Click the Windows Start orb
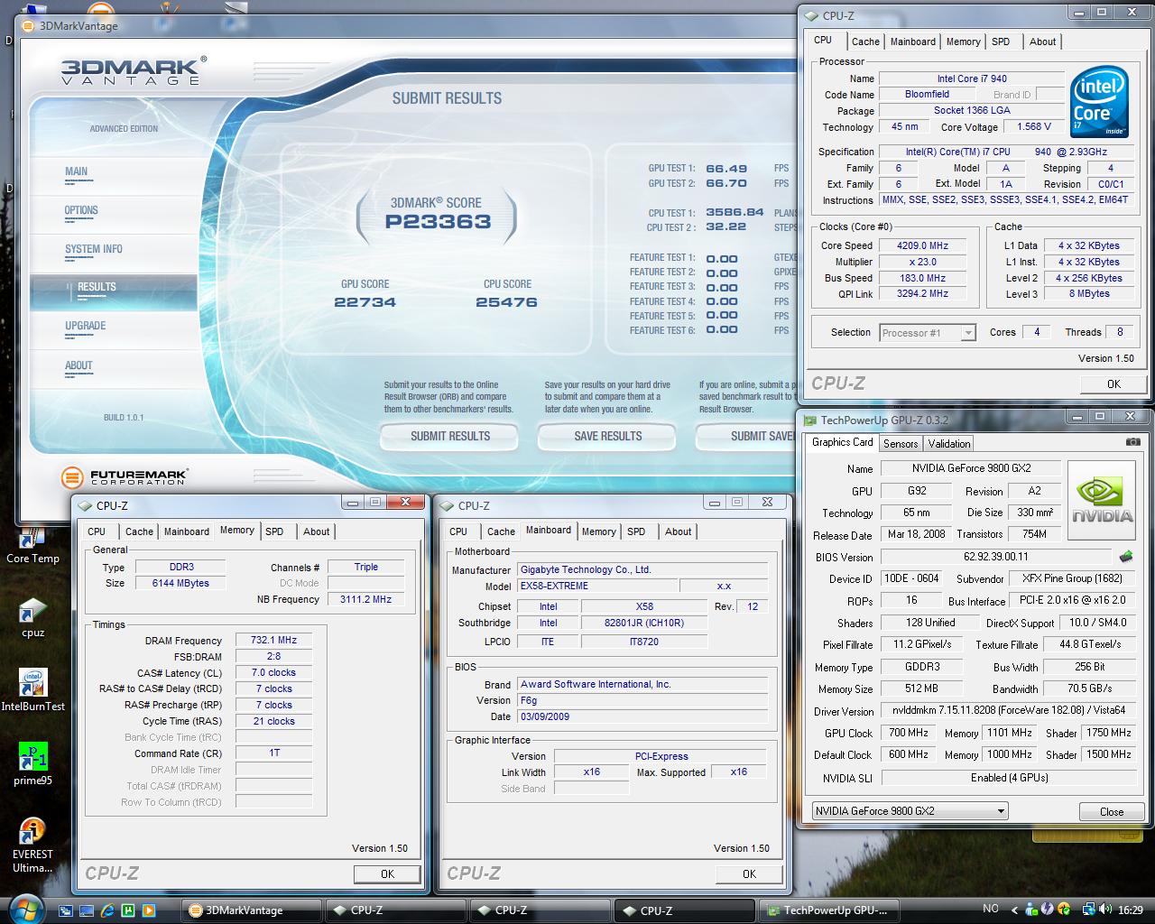This screenshot has width=1155, height=924. pyautogui.click(x=24, y=908)
